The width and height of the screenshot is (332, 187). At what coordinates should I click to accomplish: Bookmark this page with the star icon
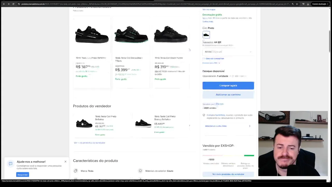click(x=297, y=4)
